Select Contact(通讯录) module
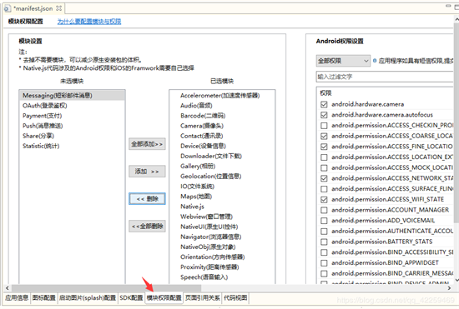This screenshot has width=459, height=309. [x=222, y=136]
